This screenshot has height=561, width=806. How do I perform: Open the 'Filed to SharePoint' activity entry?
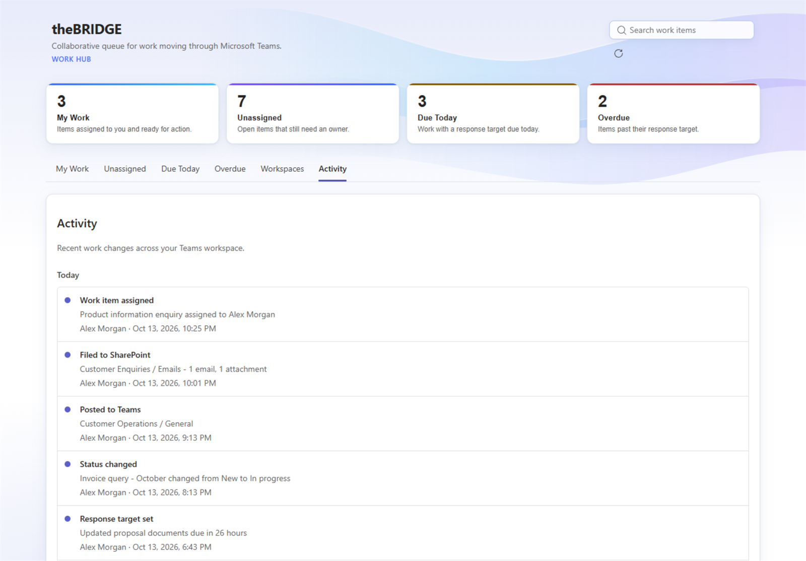(403, 369)
